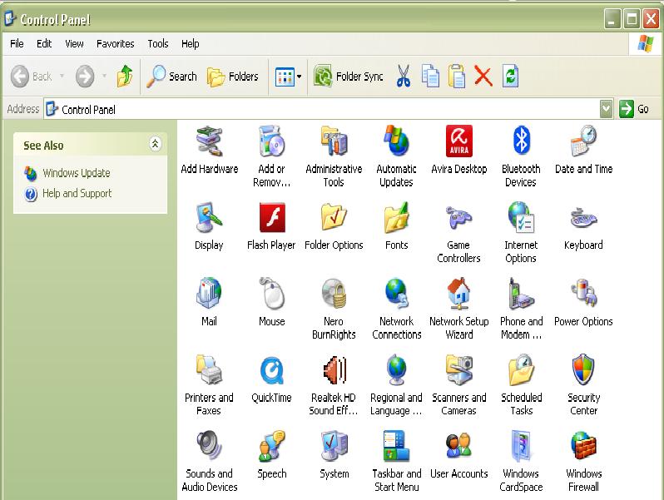The width and height of the screenshot is (664, 500).
Task: Open Power Options
Action: [x=583, y=302]
